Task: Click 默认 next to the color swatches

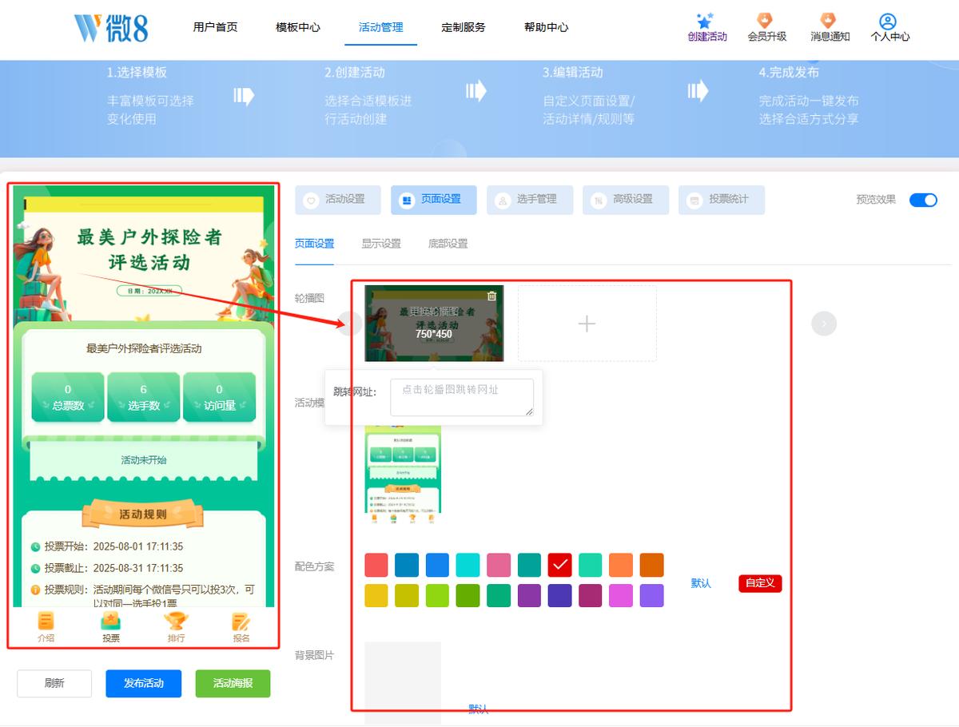Action: click(701, 583)
